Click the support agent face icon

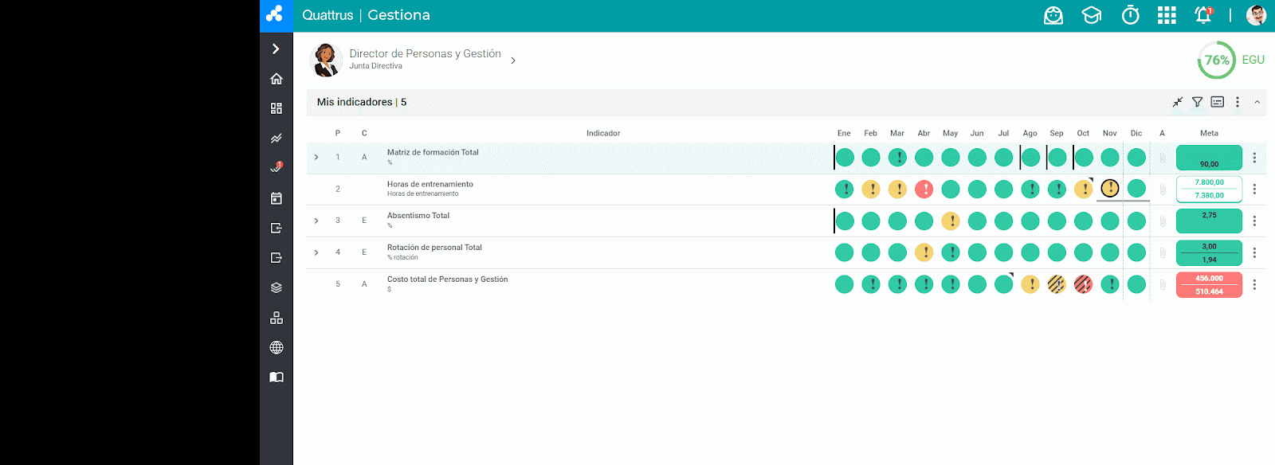tap(1053, 15)
